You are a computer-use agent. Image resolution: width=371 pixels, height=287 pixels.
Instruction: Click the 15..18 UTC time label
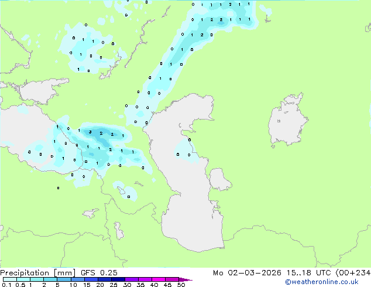(x=308, y=273)
